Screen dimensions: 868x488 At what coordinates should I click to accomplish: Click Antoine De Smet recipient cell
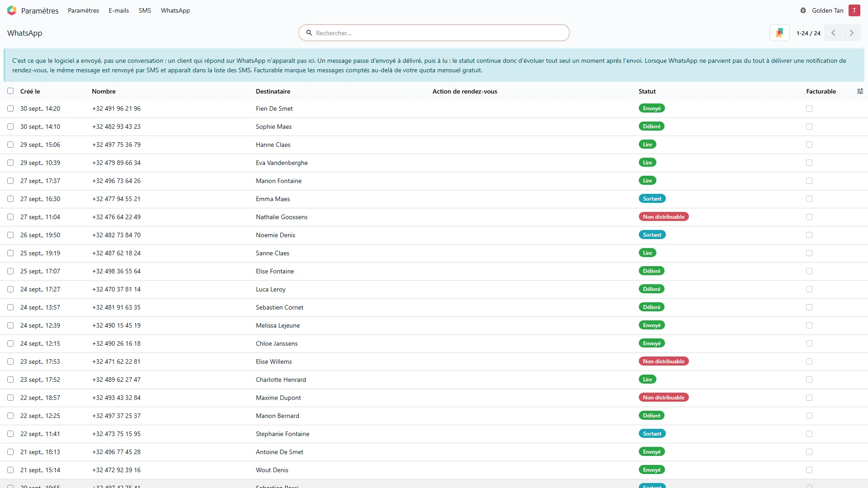279,452
